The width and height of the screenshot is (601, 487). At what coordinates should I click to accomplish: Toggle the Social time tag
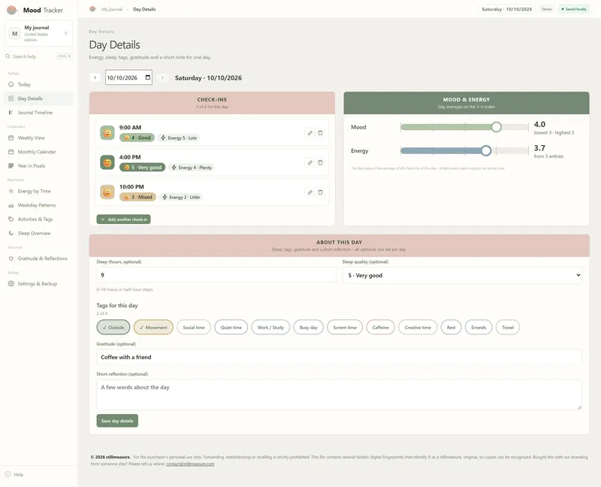(x=194, y=328)
